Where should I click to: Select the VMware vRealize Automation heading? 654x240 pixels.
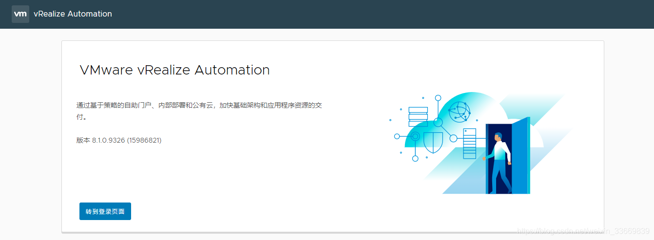[x=174, y=70]
